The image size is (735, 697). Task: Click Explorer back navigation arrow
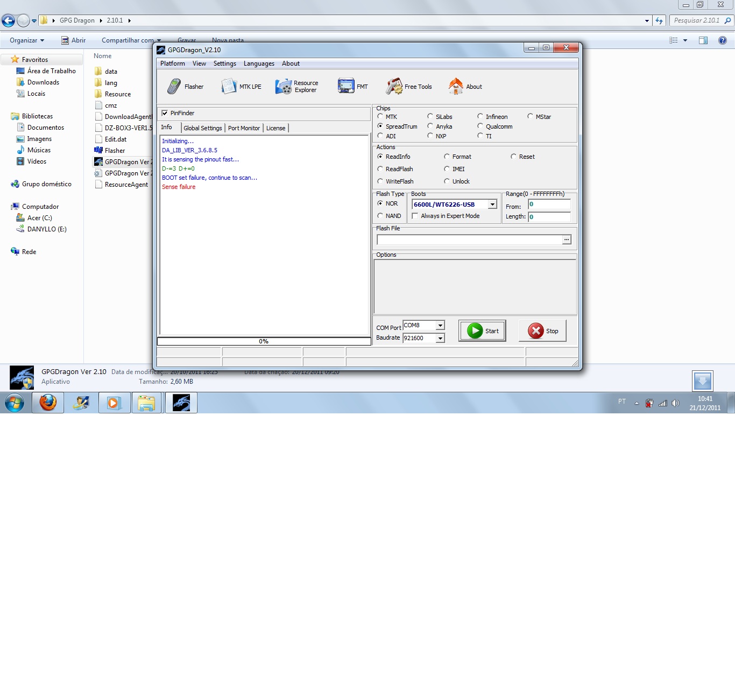(x=8, y=20)
